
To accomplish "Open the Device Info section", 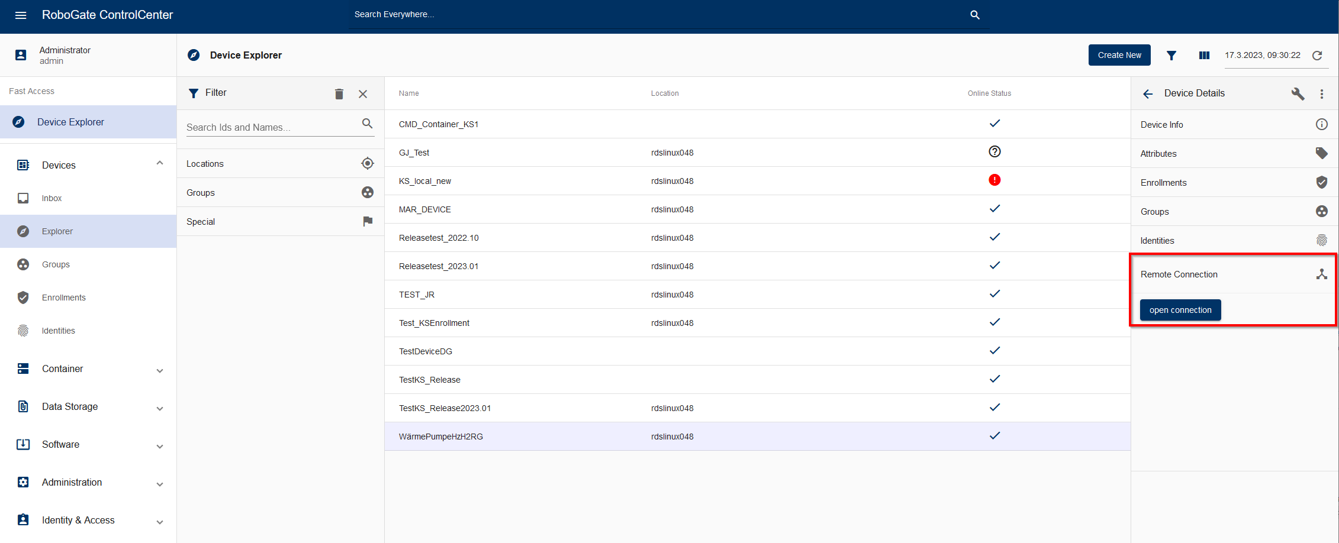I will (1234, 124).
